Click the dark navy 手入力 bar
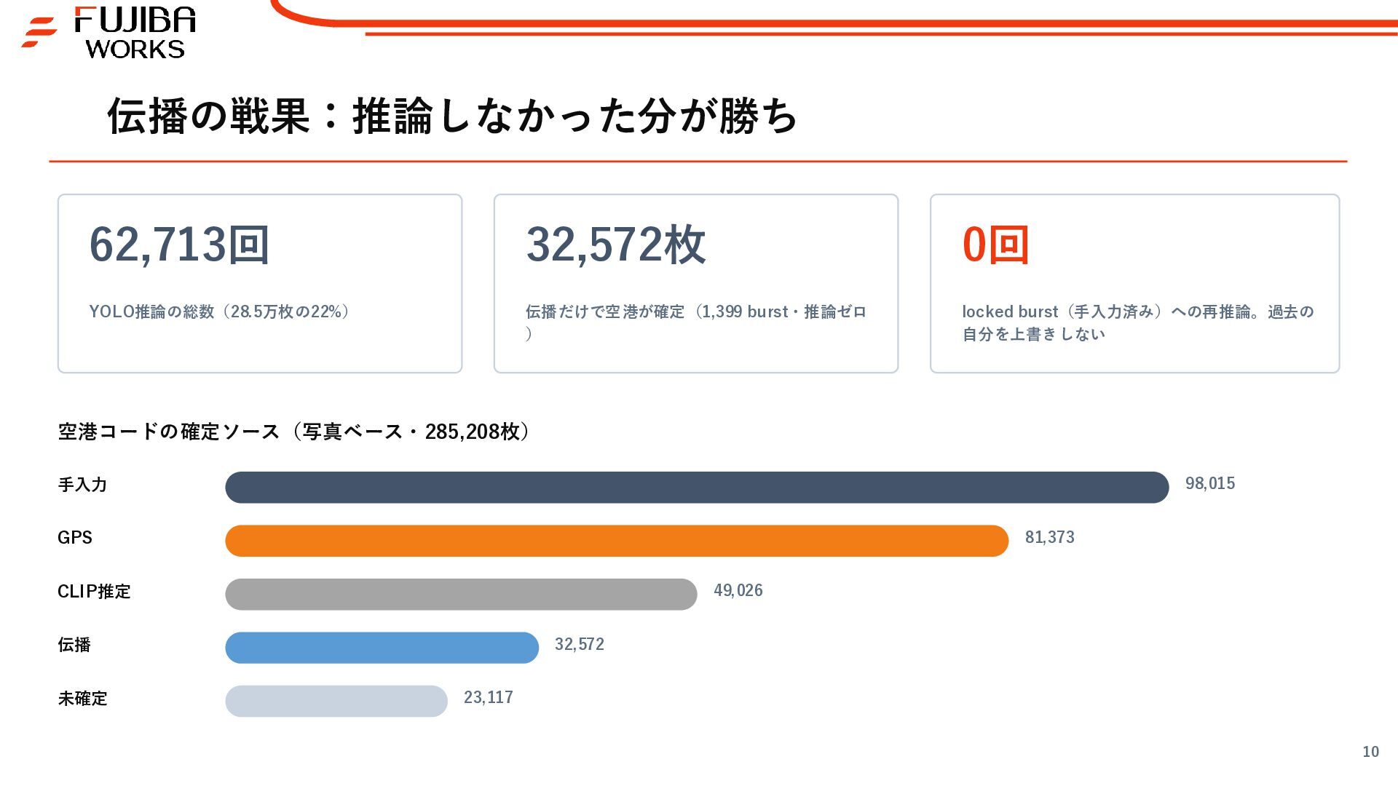 [x=697, y=488]
